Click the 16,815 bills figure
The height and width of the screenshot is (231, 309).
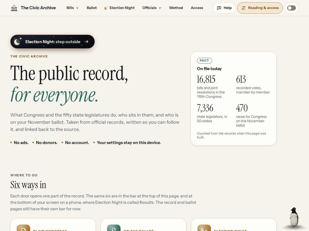pyautogui.click(x=206, y=79)
